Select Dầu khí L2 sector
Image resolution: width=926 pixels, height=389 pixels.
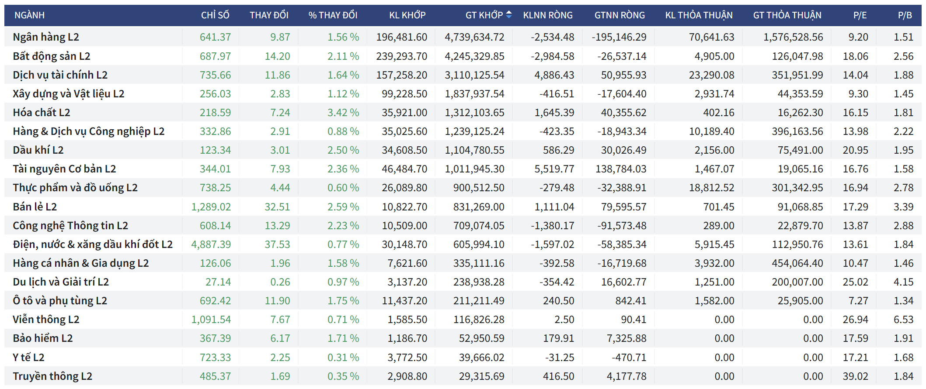(38, 150)
